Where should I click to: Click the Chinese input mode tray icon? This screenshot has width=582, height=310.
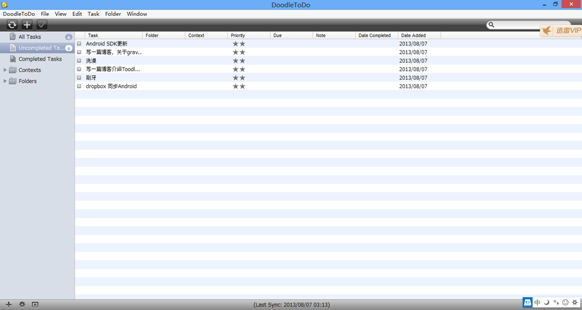(537, 303)
